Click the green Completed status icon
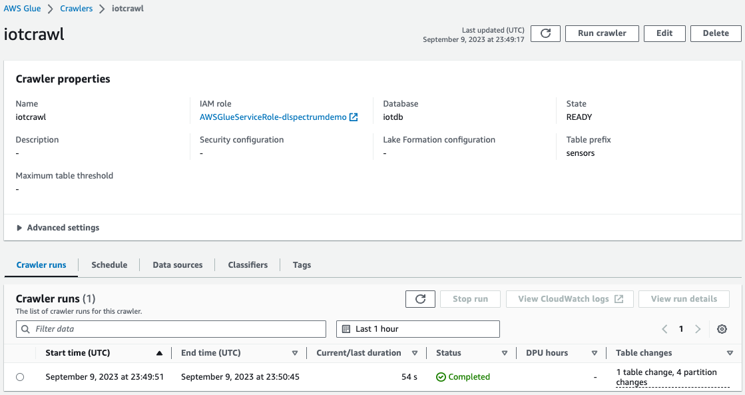The height and width of the screenshot is (395, 745). pos(441,377)
